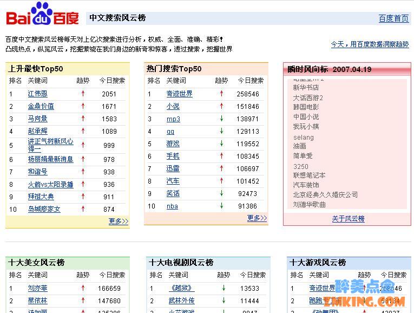Click the keyword 杨丽娟最新消息
Image resolution: width=414 pixels, height=313 pixels.
click(x=50, y=159)
